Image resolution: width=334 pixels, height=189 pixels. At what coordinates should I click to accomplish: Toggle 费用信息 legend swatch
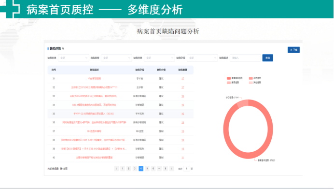[229, 83]
